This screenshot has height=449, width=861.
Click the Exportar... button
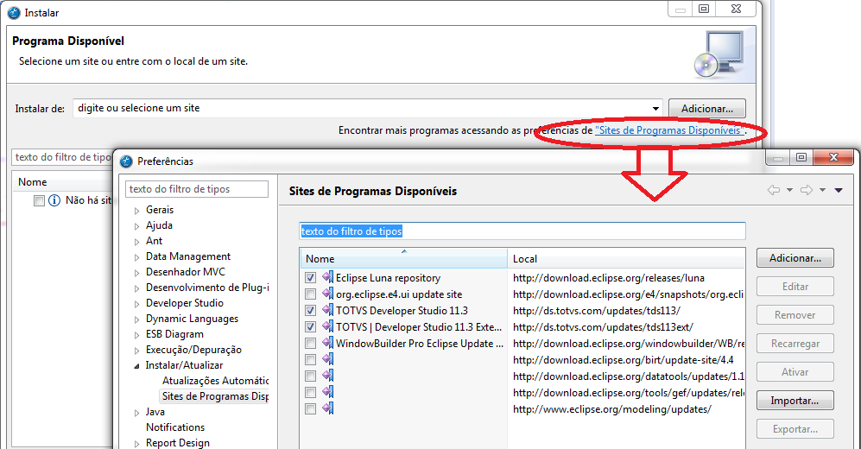pos(795,429)
